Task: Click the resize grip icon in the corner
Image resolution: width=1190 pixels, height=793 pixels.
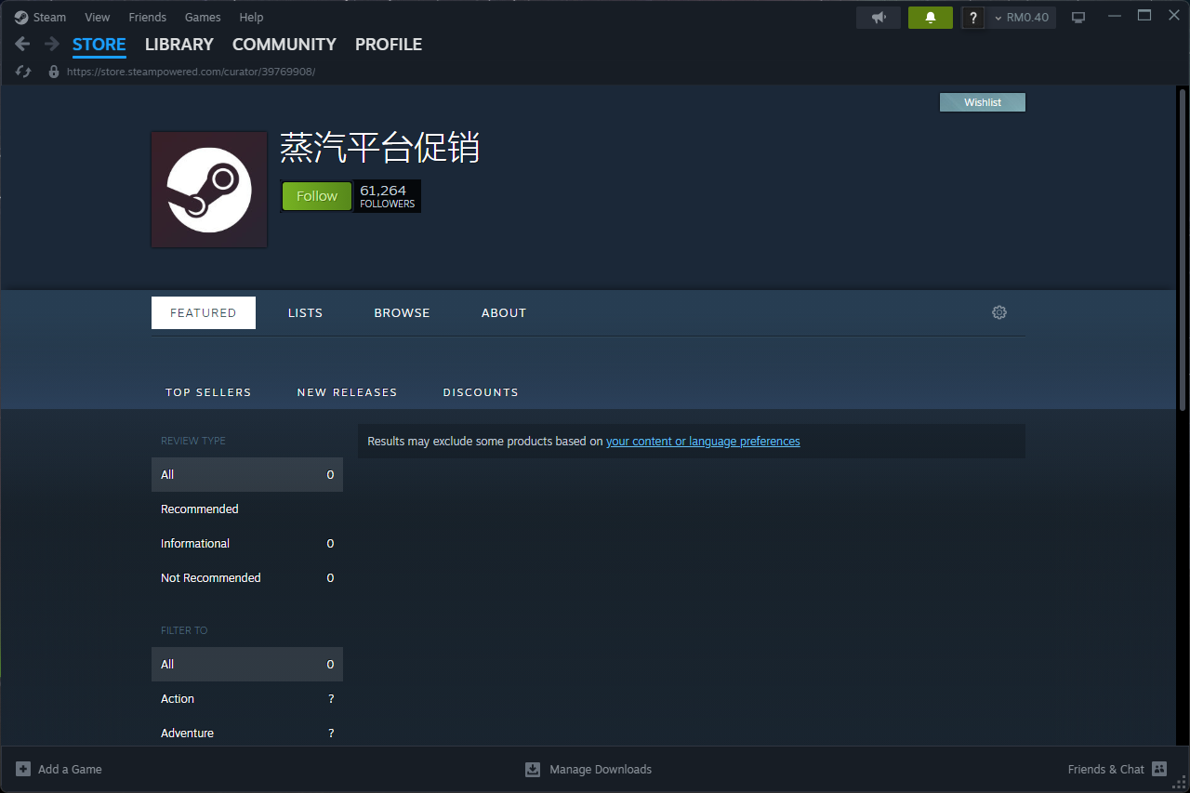Action: [1182, 785]
